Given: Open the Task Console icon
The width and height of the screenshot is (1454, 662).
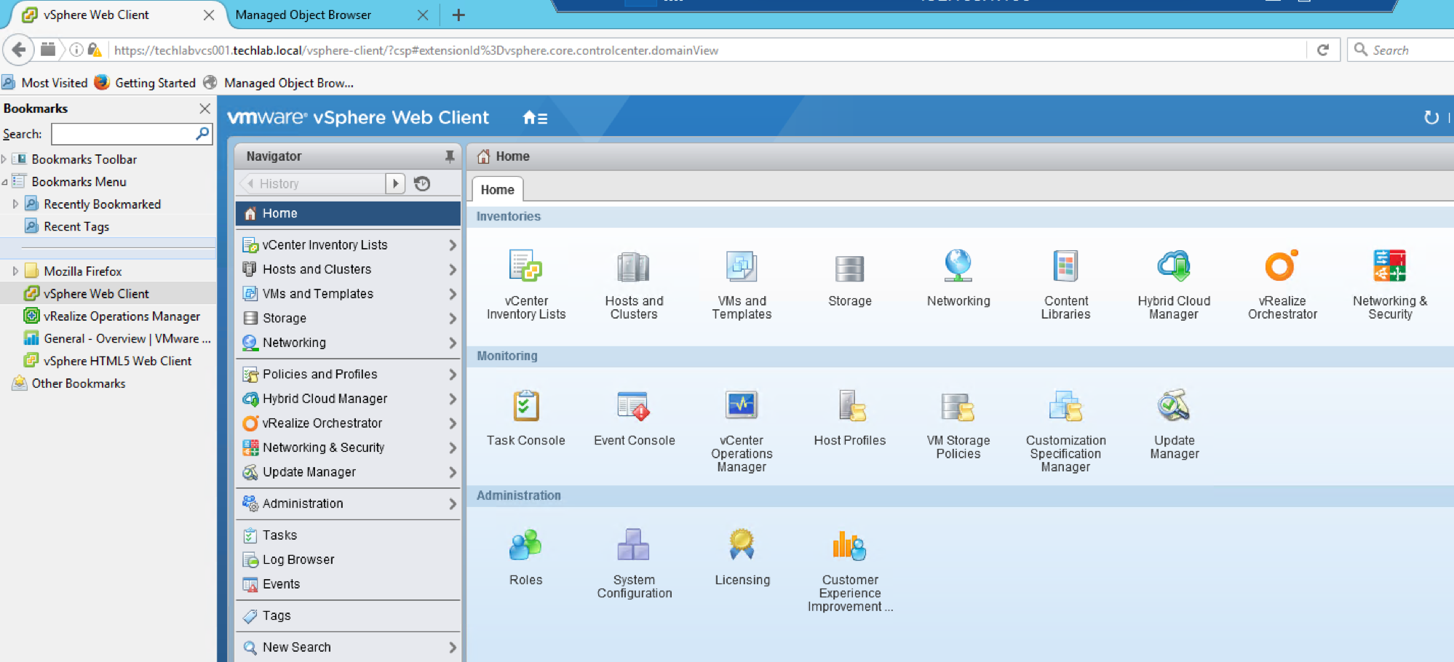Looking at the screenshot, I should pos(525,406).
